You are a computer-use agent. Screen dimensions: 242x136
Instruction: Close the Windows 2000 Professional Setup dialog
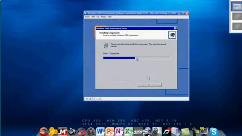point(175,28)
